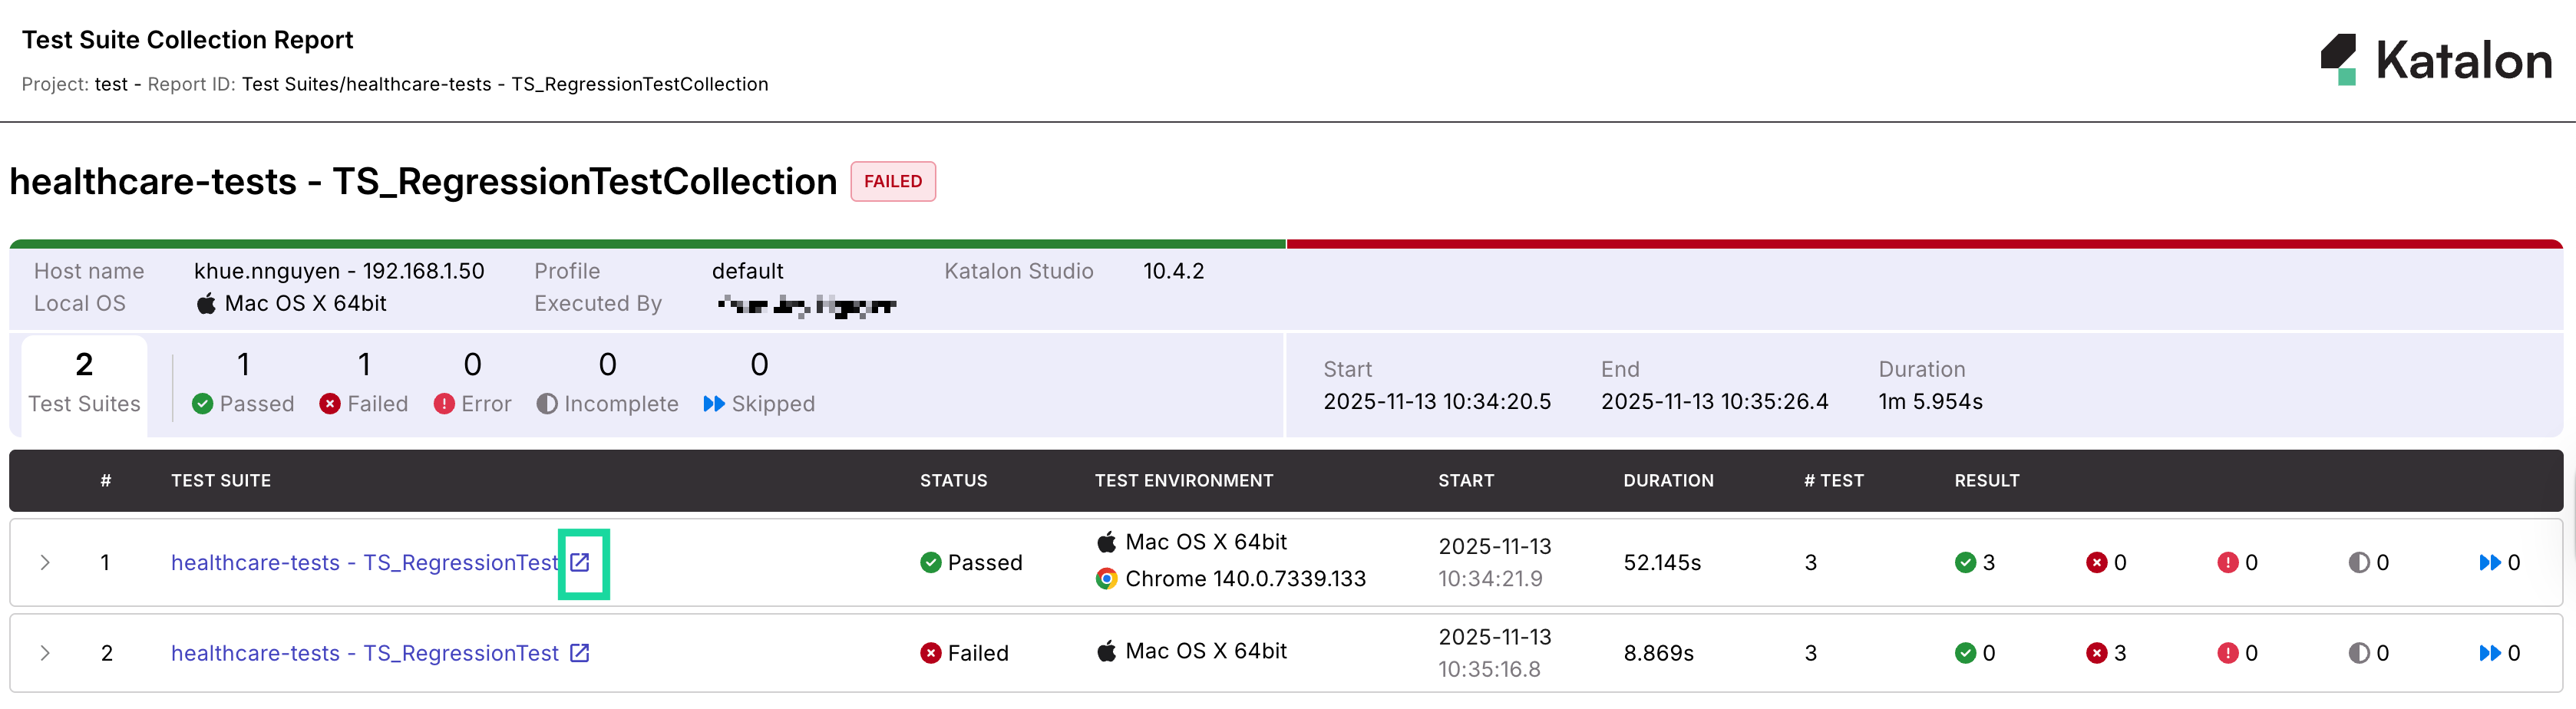The height and width of the screenshot is (709, 2576).
Task: Click the Chrome browser icon for suite 1
Action: 1106,578
